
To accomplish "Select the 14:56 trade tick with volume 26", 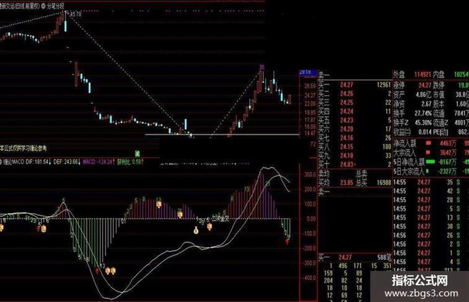I will tap(427, 236).
